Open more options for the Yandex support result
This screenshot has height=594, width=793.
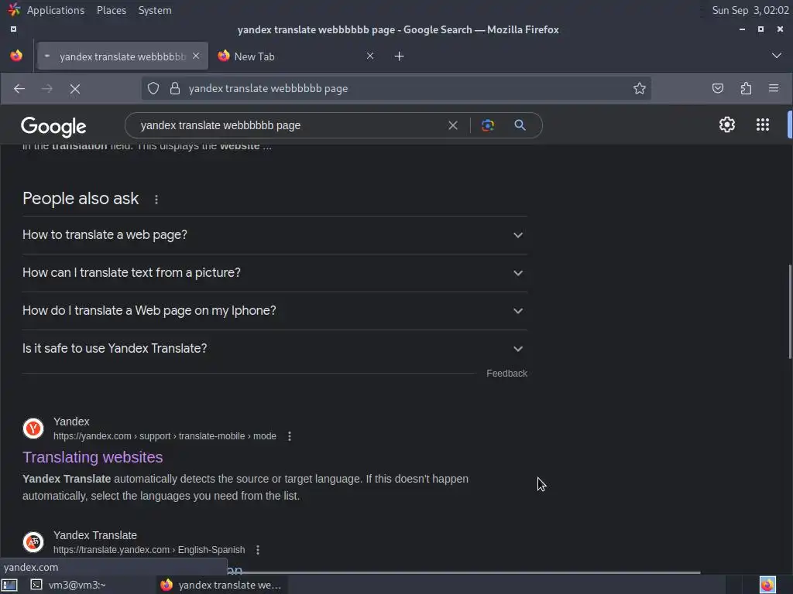click(x=290, y=436)
